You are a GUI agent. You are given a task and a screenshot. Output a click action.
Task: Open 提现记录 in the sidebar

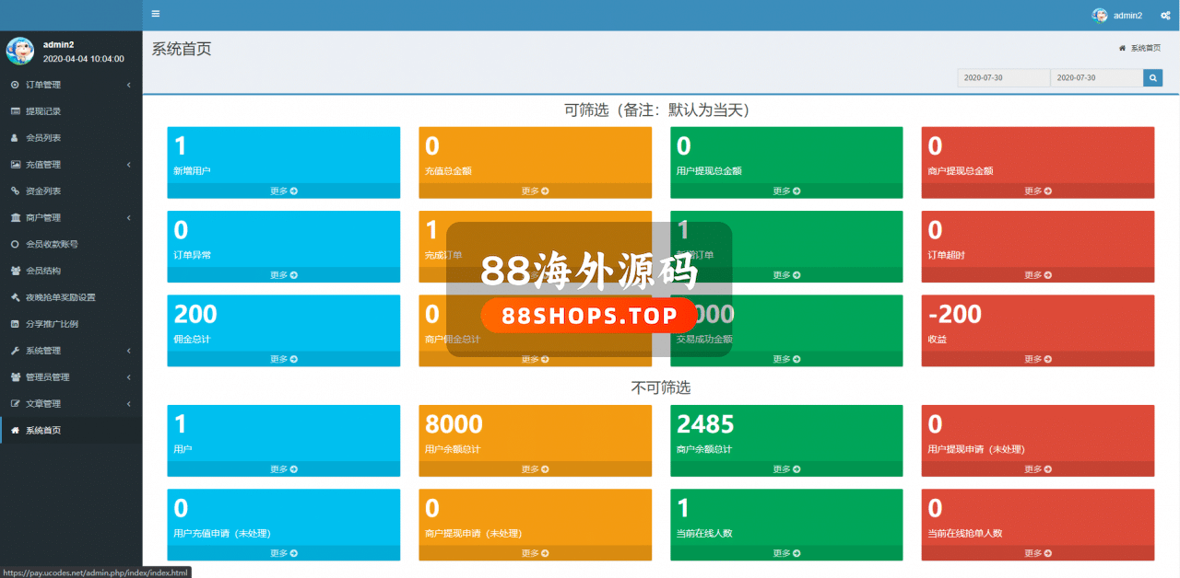[43, 111]
